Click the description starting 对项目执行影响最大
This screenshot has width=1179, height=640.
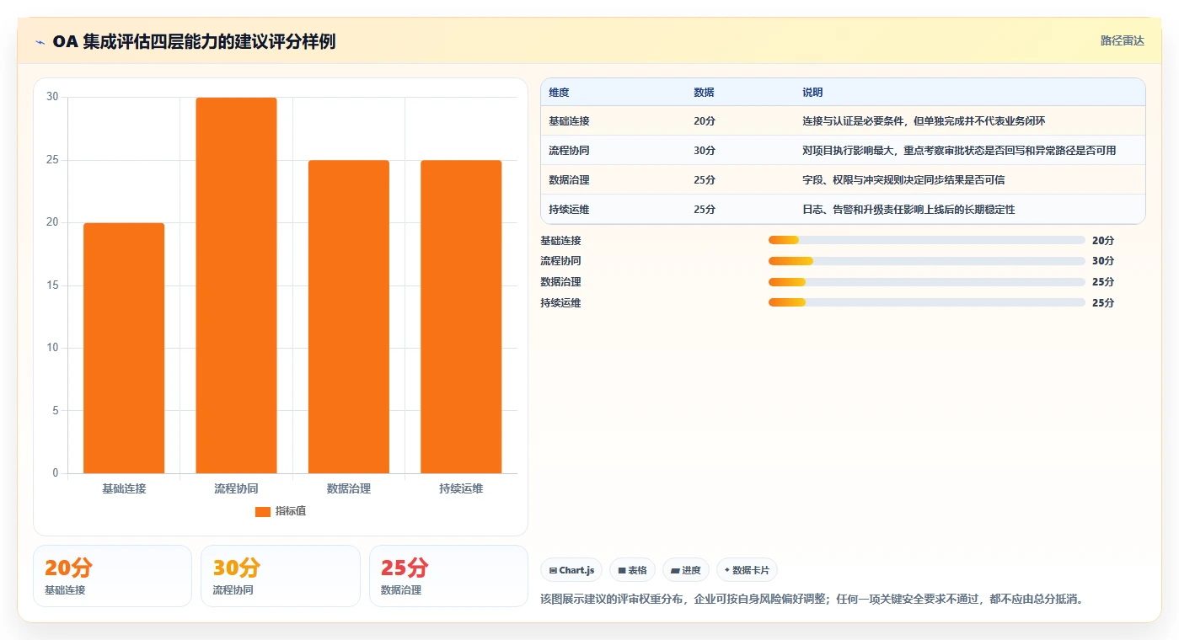point(959,151)
